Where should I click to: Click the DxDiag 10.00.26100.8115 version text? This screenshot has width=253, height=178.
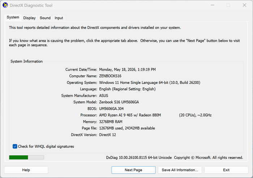click(139, 158)
